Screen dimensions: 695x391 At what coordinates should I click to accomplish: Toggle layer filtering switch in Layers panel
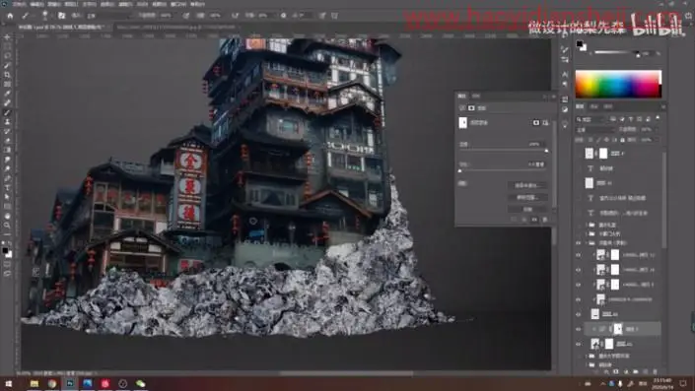[x=658, y=118]
